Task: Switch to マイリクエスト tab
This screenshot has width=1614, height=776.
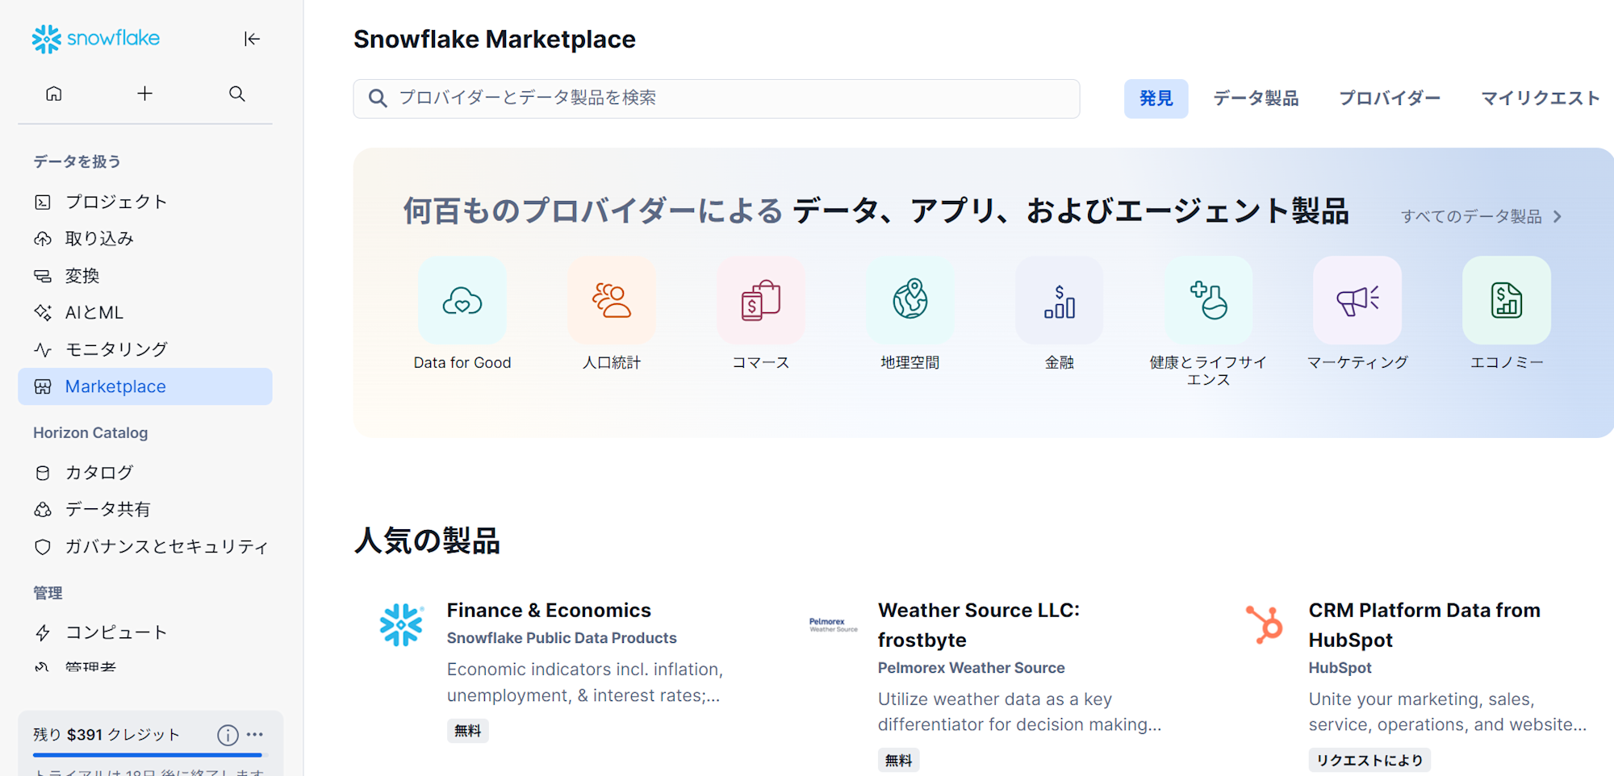Action: tap(1541, 98)
